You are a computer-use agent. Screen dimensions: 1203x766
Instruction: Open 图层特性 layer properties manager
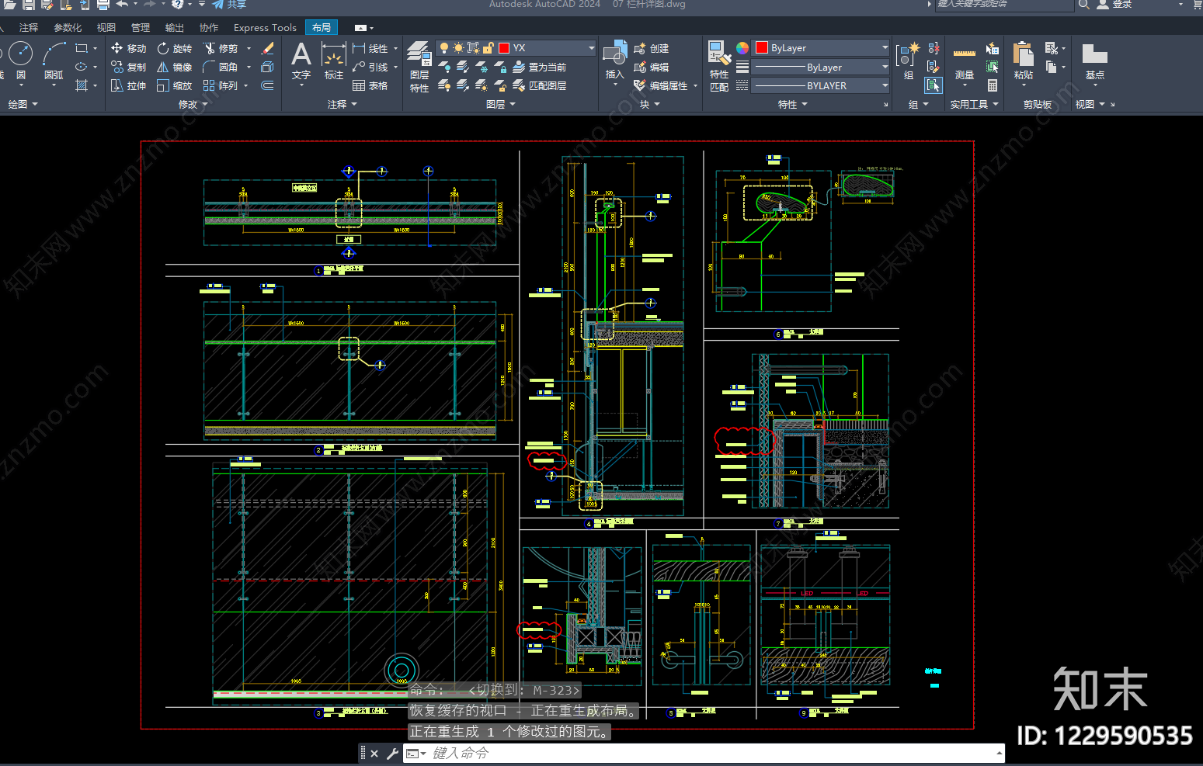click(419, 67)
